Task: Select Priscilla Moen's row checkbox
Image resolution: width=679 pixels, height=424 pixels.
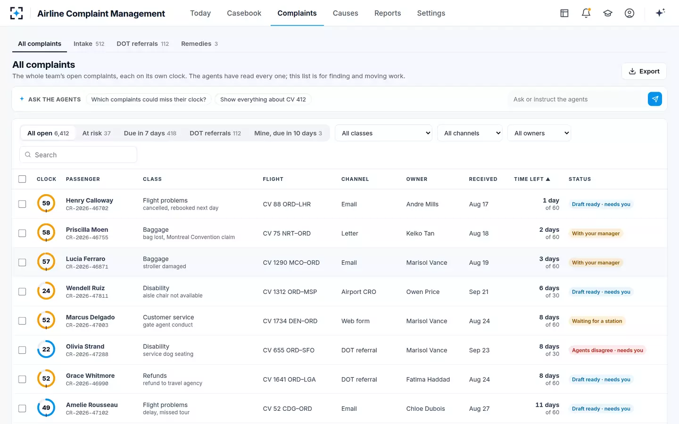Action: coord(22,233)
